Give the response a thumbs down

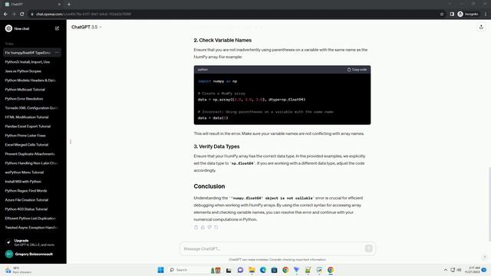(209, 227)
